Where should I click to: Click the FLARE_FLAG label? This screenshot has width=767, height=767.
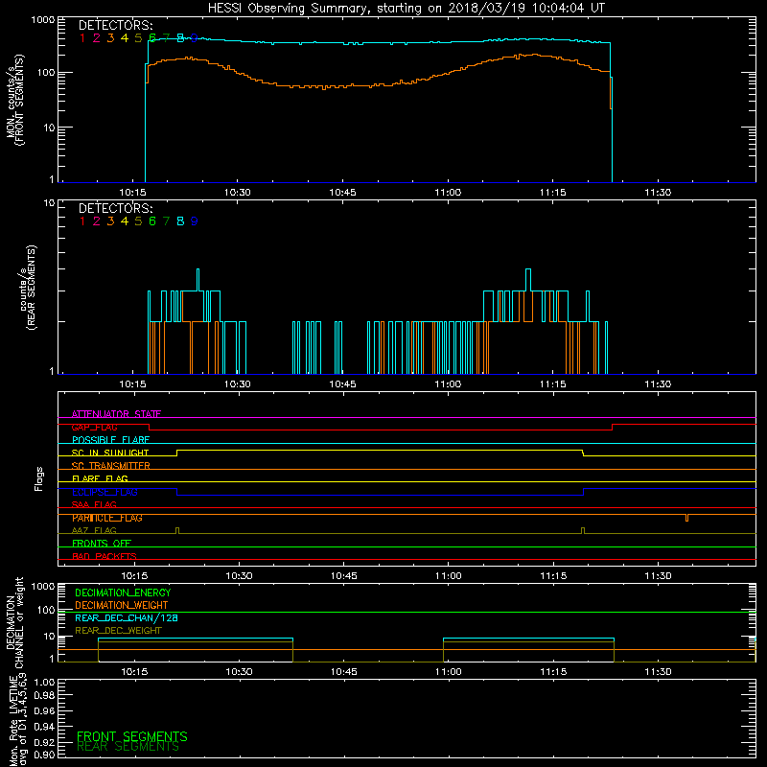100,478
